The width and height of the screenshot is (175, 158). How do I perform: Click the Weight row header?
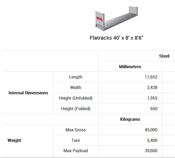coord(14,140)
